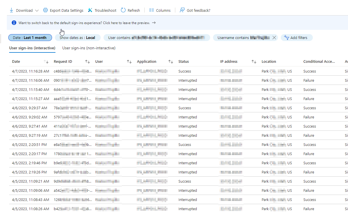Click the Refresh circular arrow icon
The image size is (348, 213).
click(x=123, y=10)
